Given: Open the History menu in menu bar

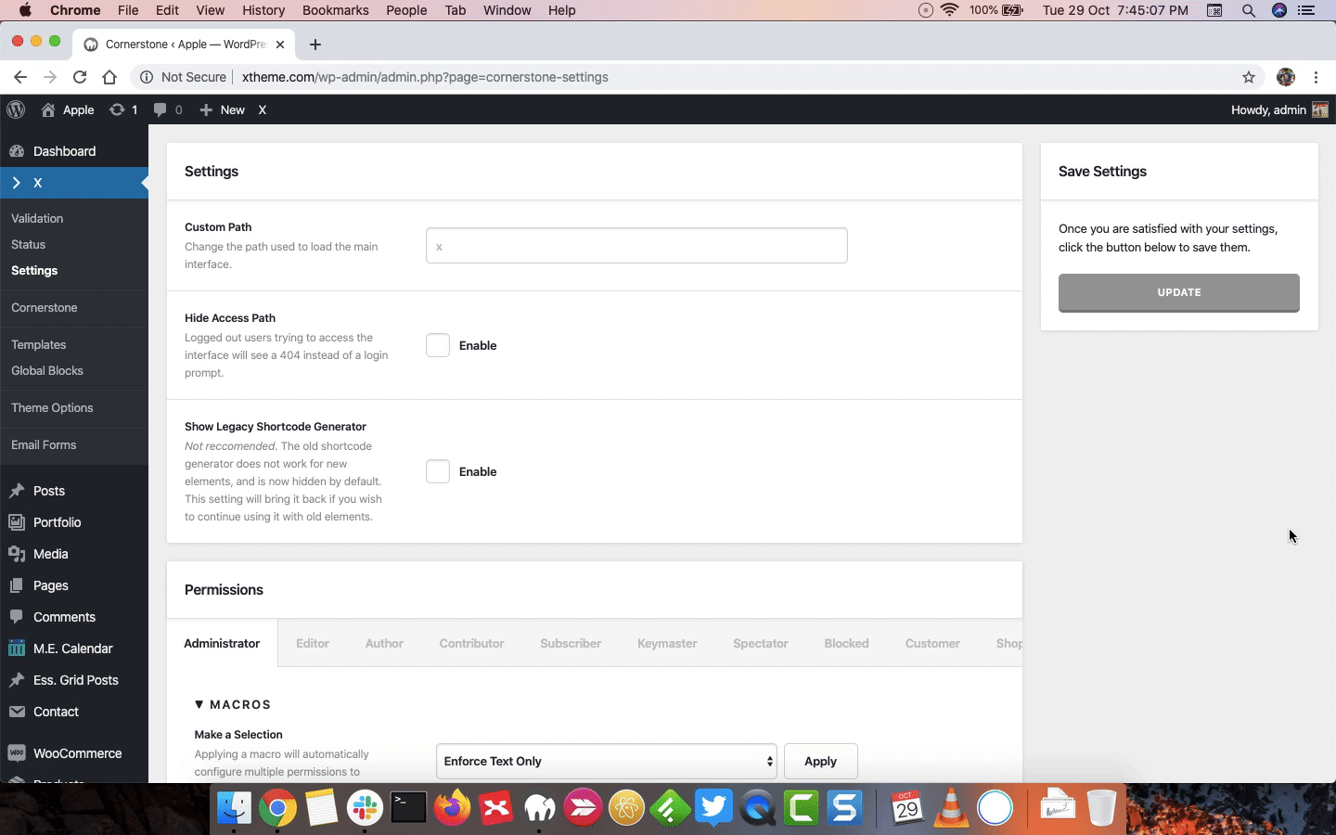Looking at the screenshot, I should point(263,10).
